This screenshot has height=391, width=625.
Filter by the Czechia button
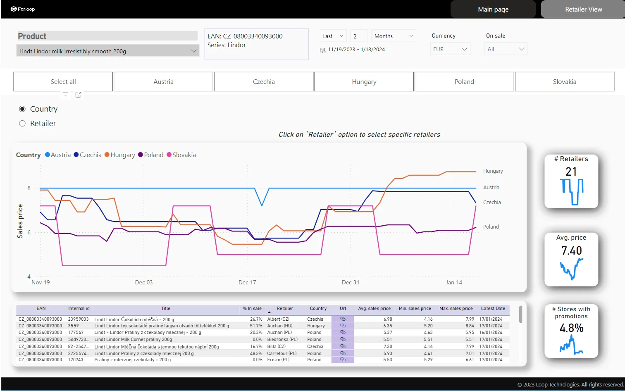tap(264, 82)
